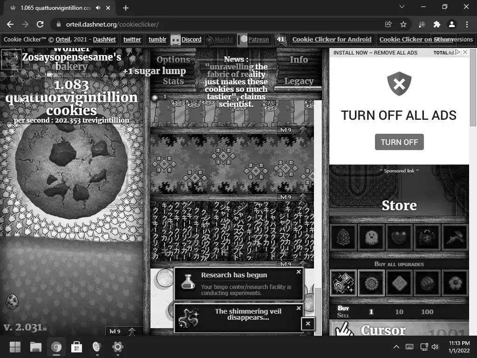Viewport: 477px width, 358px height.
Task: Open browser extensions puzzle icon
Action: (437, 24)
